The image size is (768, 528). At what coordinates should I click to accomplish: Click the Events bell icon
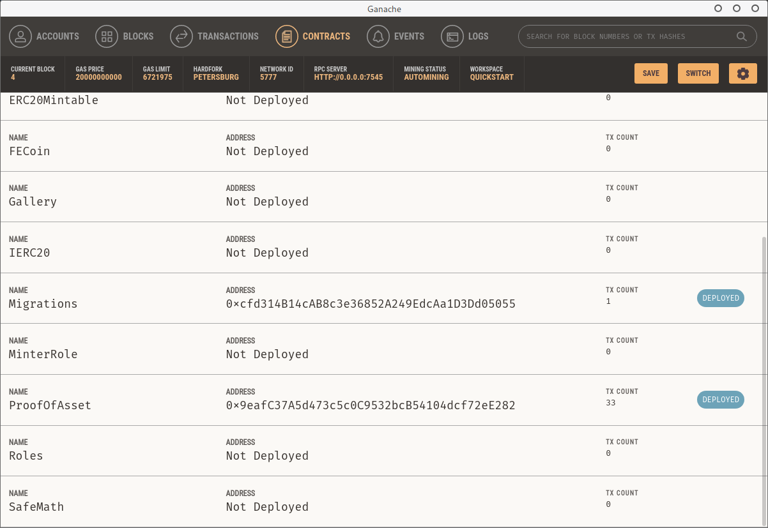click(378, 36)
